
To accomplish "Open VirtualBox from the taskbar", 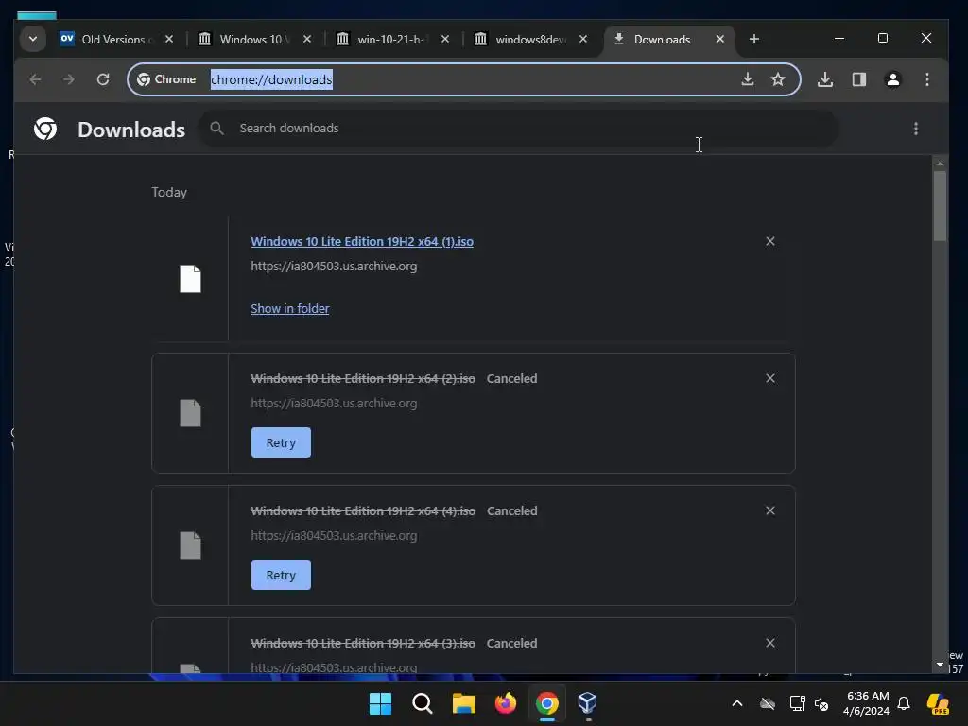I will pos(587,703).
